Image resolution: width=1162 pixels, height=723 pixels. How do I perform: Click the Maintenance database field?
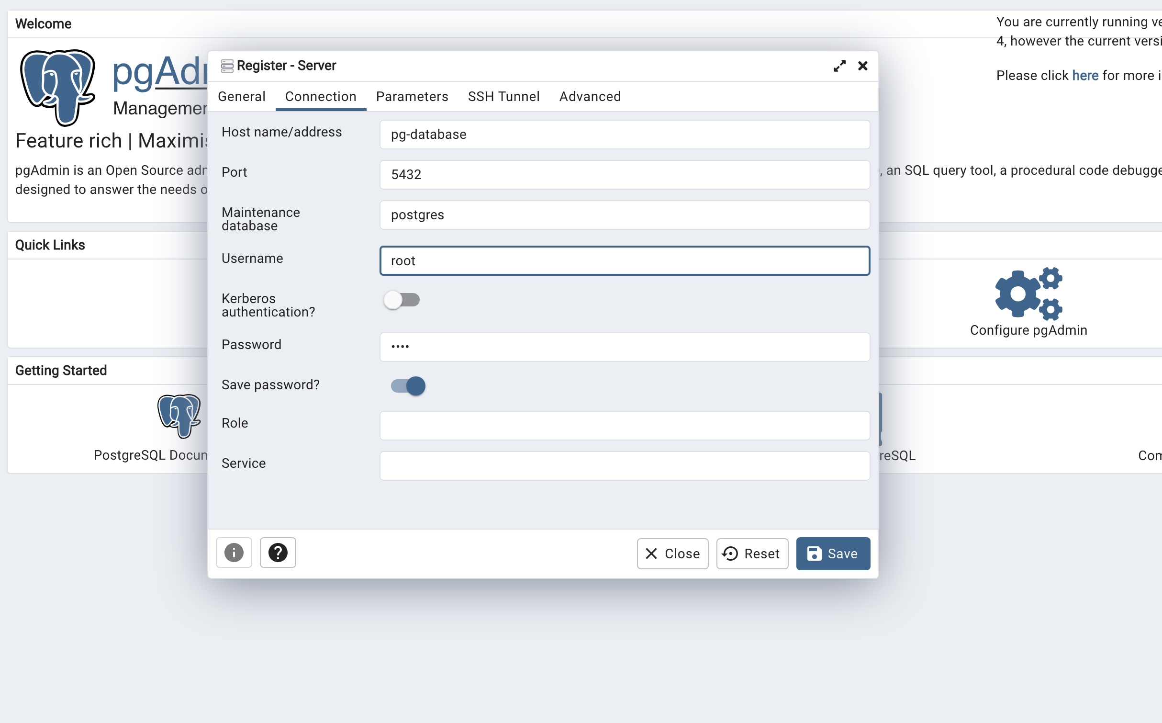coord(625,215)
